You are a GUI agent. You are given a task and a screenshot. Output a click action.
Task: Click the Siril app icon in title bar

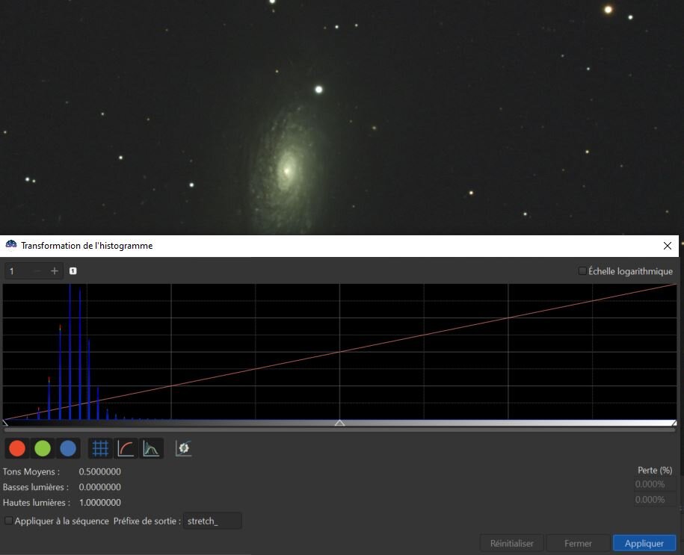pyautogui.click(x=11, y=245)
